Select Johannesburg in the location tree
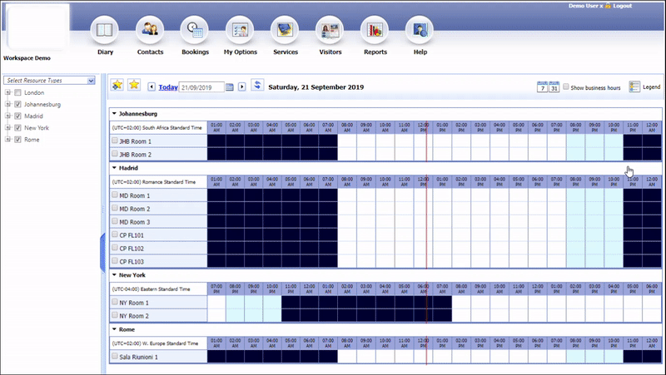This screenshot has height=375, width=666. point(42,105)
